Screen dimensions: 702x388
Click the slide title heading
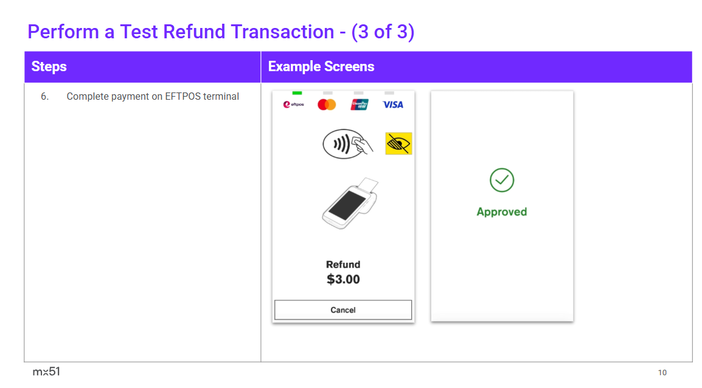pos(221,32)
